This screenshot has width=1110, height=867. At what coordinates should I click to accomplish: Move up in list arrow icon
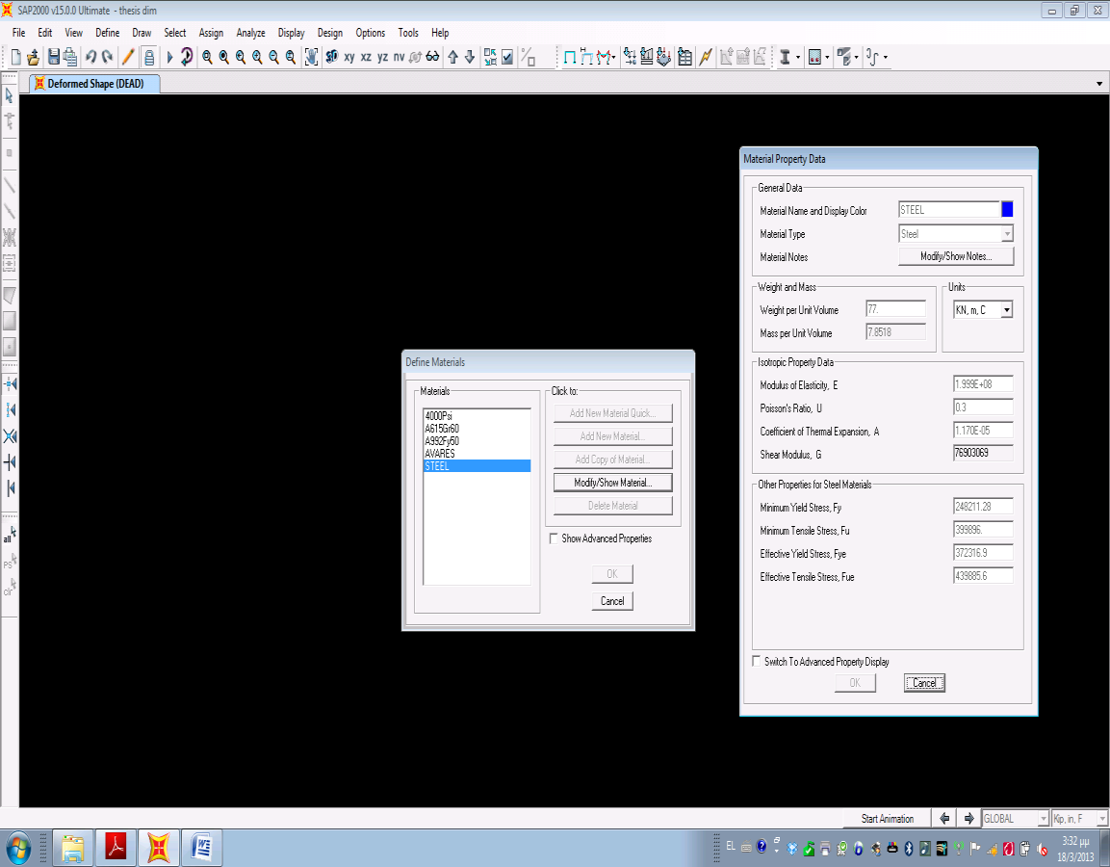pos(453,58)
